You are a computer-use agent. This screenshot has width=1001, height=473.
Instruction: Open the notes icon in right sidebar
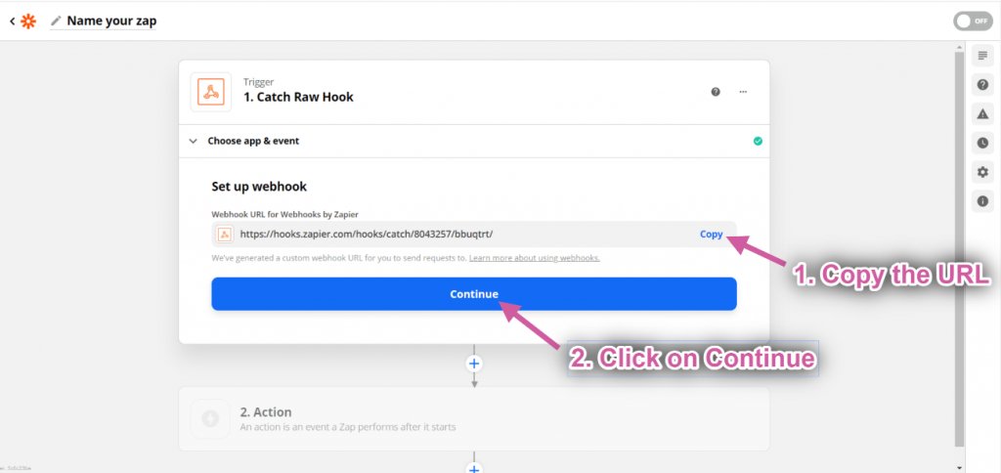coord(982,56)
